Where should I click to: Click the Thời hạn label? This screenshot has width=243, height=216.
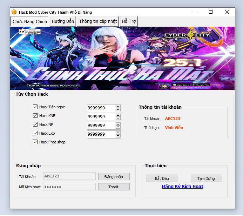click(x=151, y=128)
